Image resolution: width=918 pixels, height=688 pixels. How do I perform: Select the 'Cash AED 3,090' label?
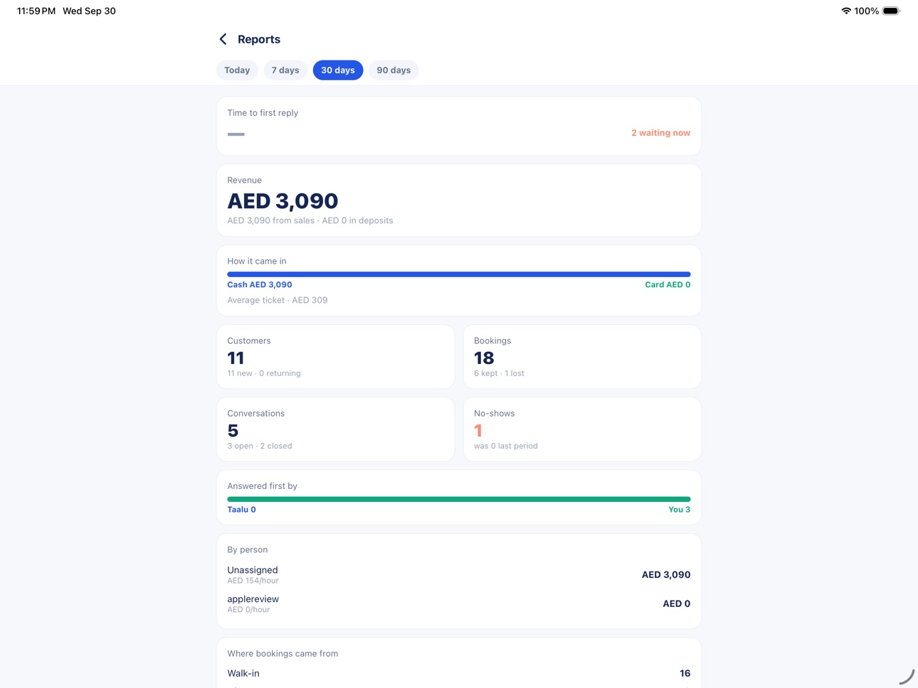tap(260, 284)
